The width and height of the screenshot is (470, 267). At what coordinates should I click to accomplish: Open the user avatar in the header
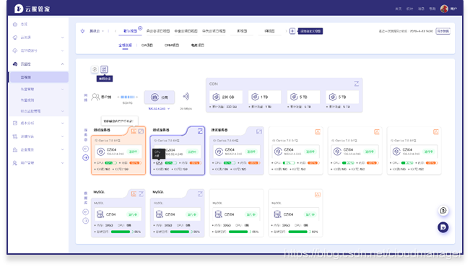(x=444, y=9)
